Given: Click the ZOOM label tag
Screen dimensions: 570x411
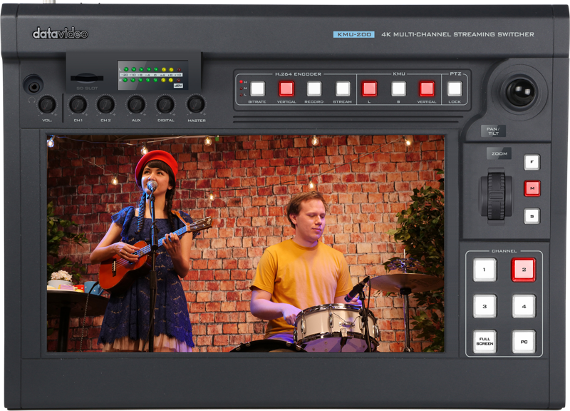Looking at the screenshot, I should pyautogui.click(x=499, y=153).
